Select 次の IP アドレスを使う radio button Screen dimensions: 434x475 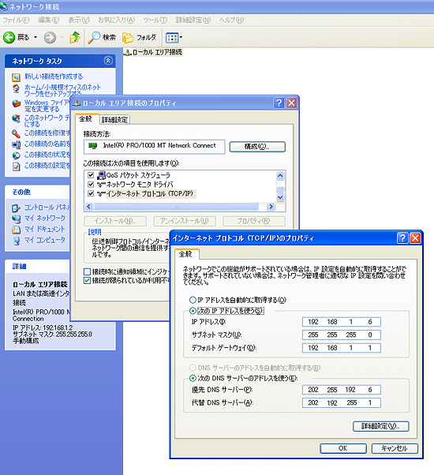point(193,311)
